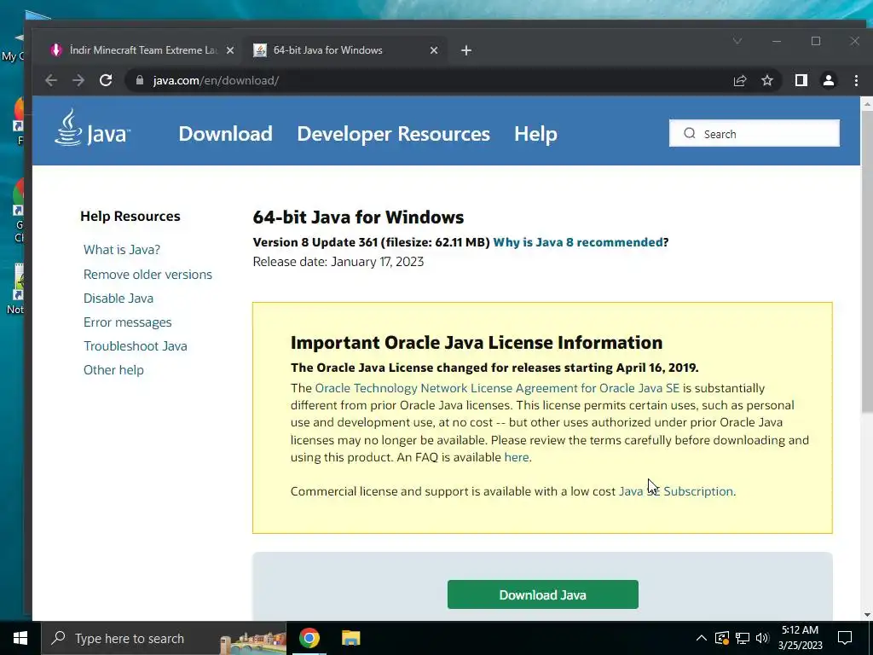Open the Chrome profile menu
This screenshot has height=655, width=873.
(829, 80)
